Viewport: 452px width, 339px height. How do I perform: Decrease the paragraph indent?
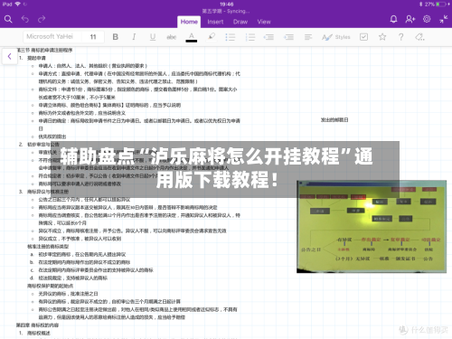[268, 37]
